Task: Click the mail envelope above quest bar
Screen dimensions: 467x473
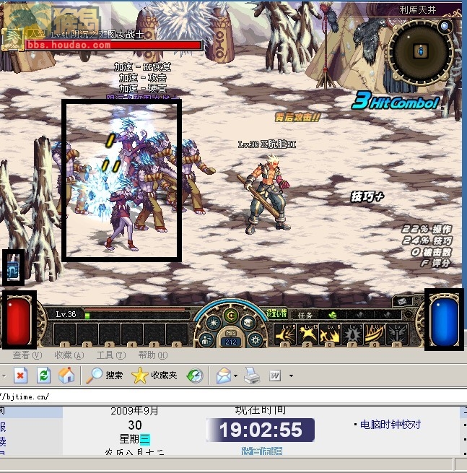Action: pyautogui.click(x=402, y=301)
